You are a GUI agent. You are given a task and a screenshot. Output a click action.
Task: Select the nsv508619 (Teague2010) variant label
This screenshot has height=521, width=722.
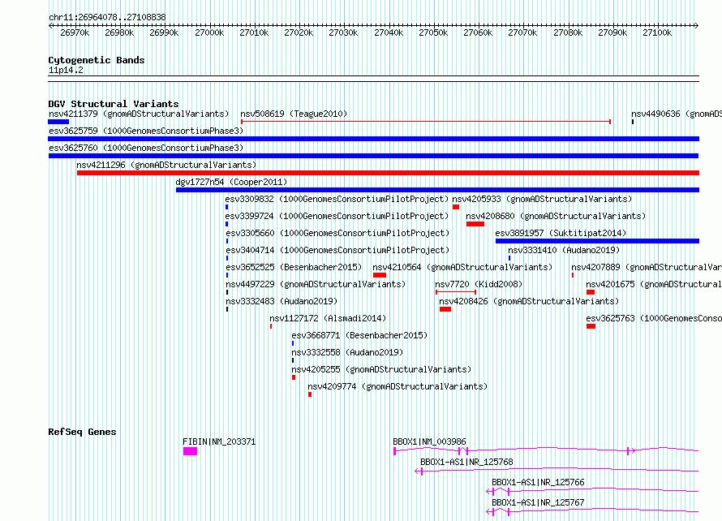pyautogui.click(x=294, y=114)
